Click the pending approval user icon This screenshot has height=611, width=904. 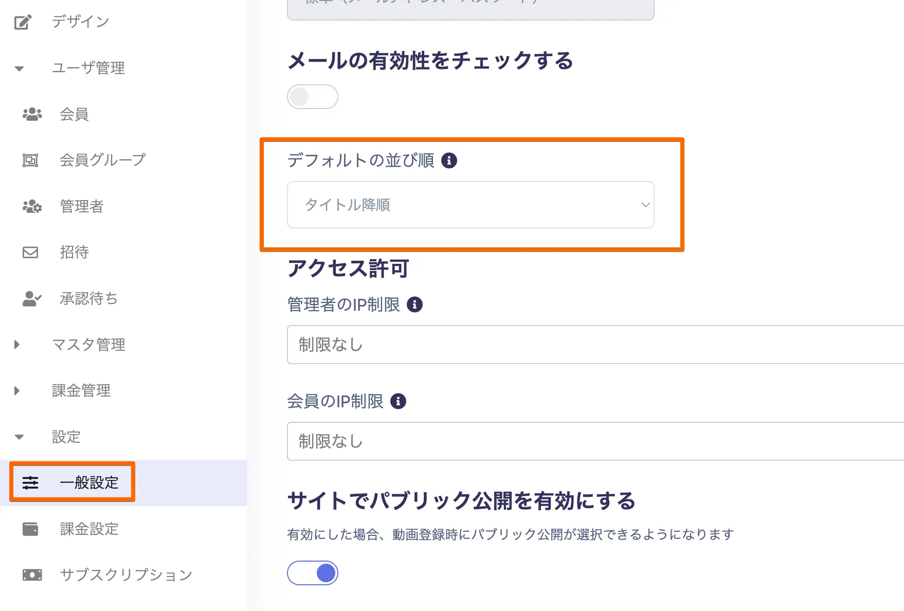[32, 299]
